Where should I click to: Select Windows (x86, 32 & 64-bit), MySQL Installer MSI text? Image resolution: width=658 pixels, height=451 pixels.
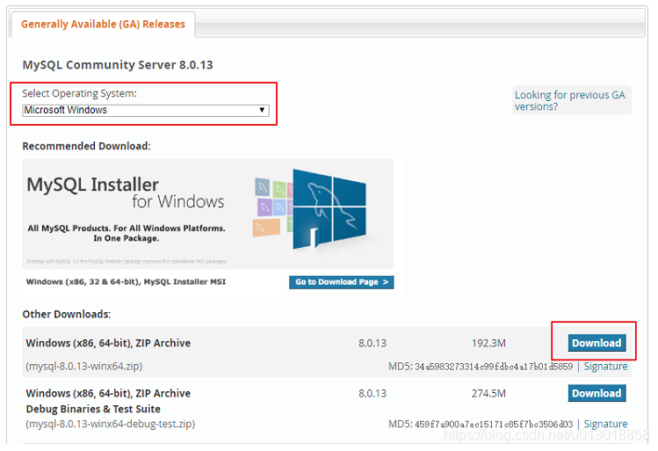click(126, 282)
